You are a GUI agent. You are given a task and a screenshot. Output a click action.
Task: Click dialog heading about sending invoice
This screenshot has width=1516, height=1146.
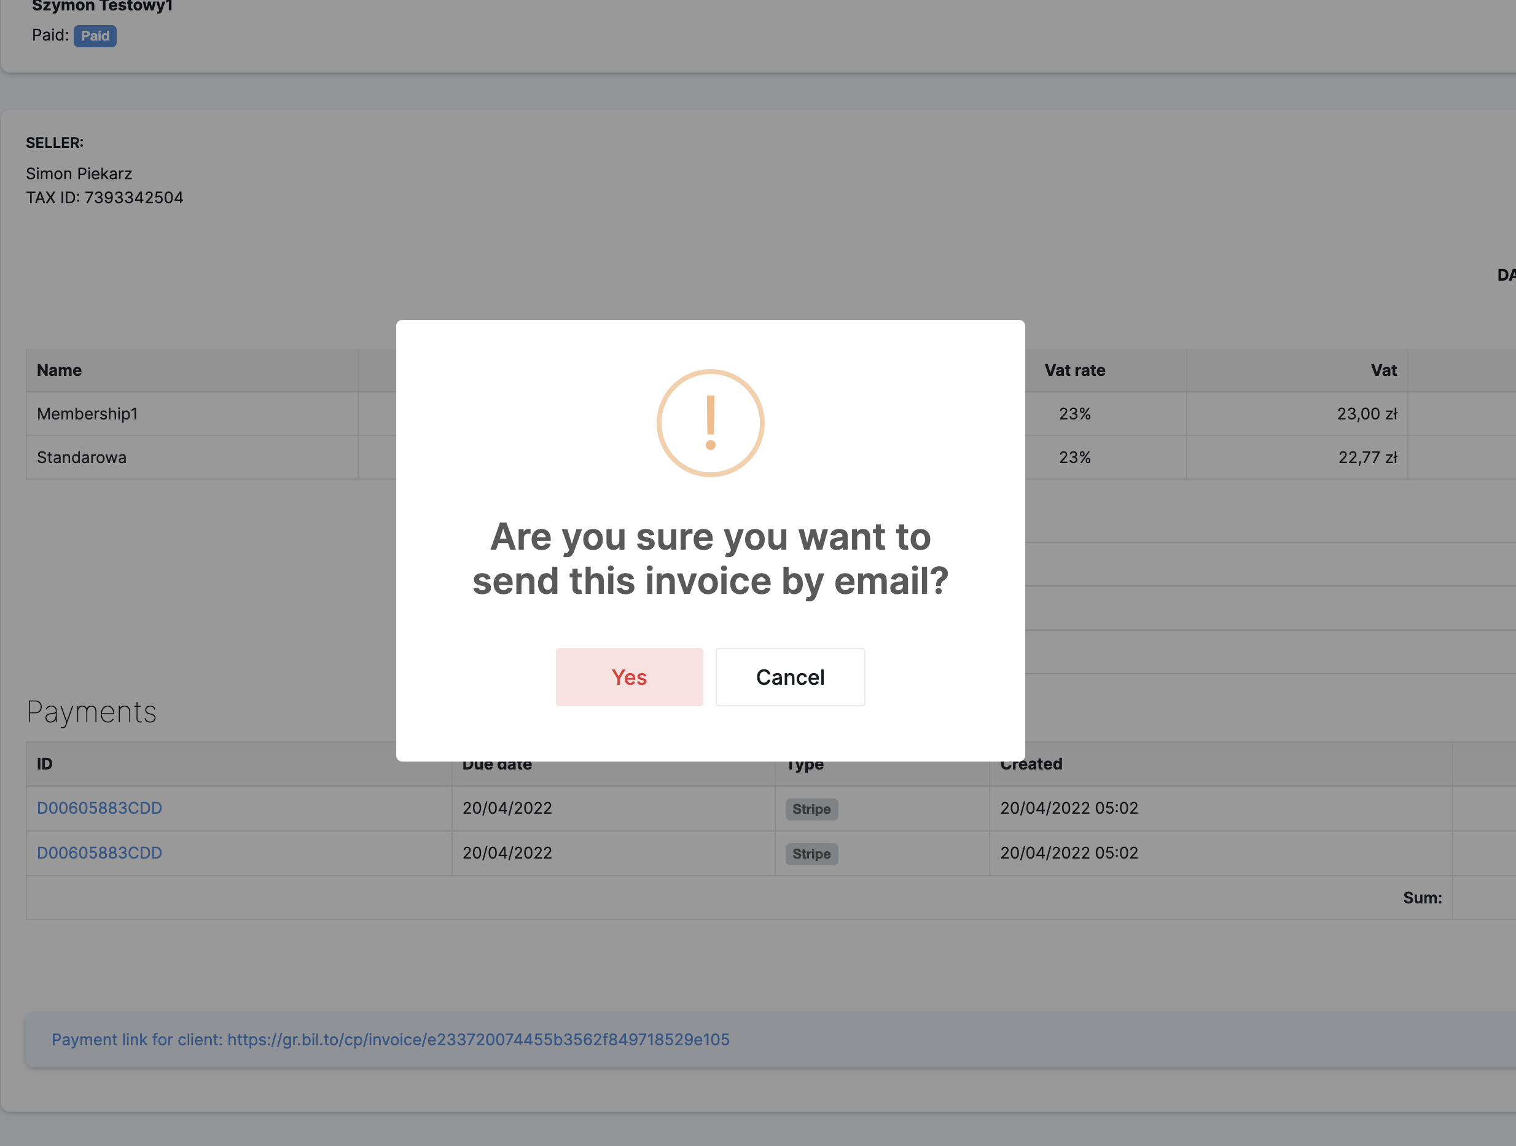click(710, 559)
